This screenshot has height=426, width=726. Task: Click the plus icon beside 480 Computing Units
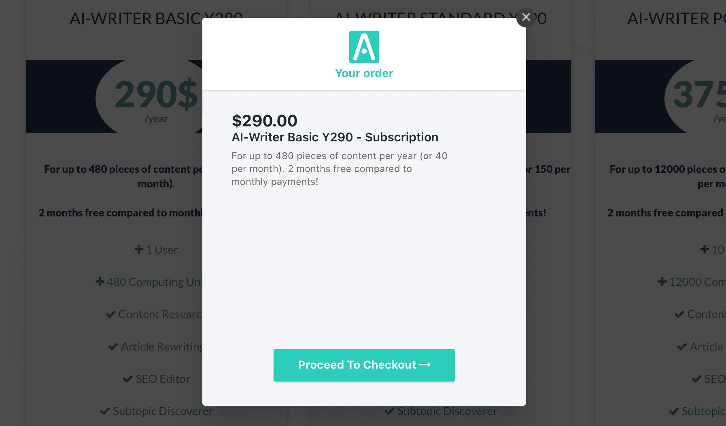pos(100,282)
